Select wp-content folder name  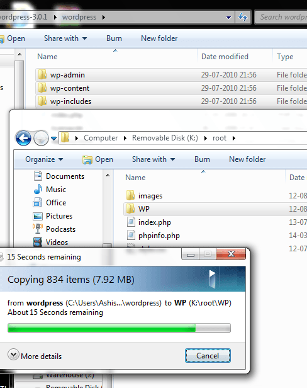pos(70,88)
